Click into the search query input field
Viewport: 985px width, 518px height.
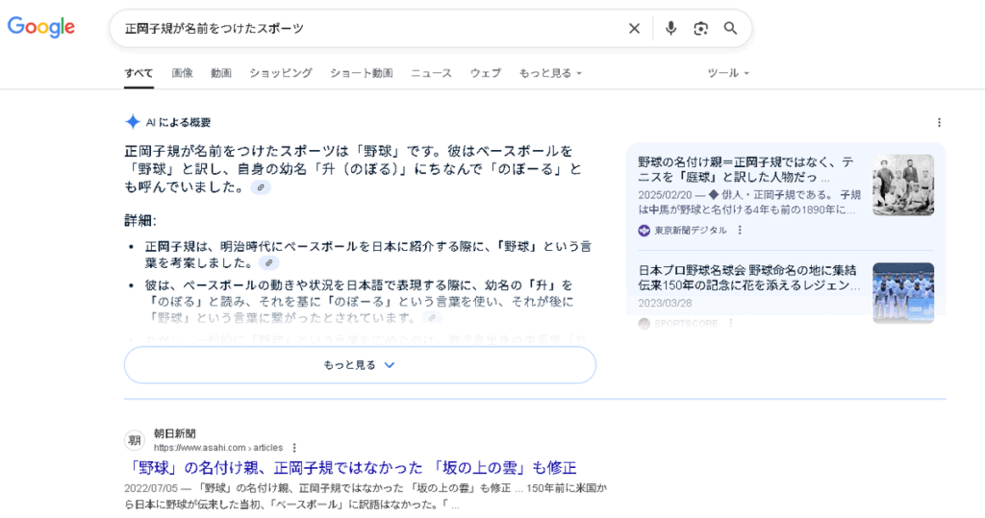click(366, 29)
